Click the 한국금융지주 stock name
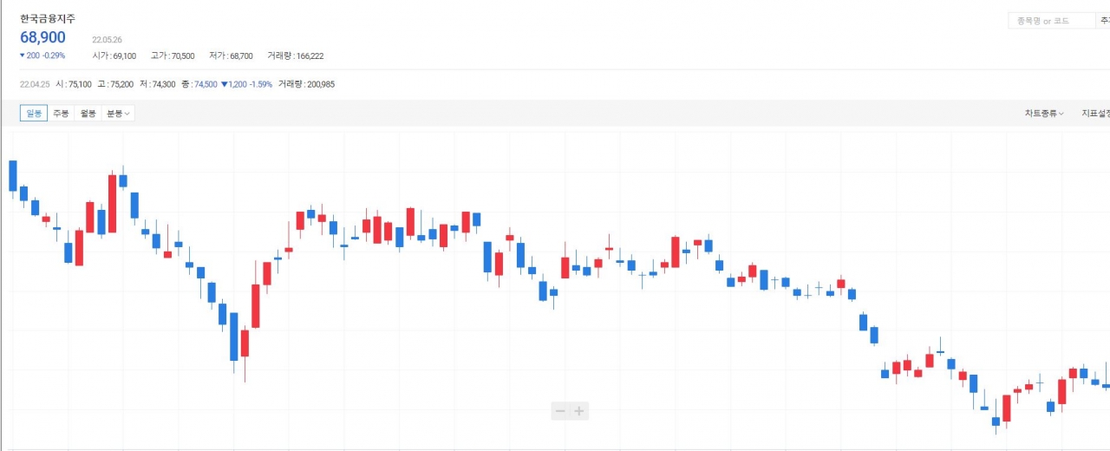 coord(49,18)
